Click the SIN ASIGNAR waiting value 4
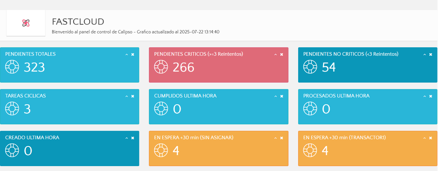This screenshot has height=171, width=438. pos(176,151)
